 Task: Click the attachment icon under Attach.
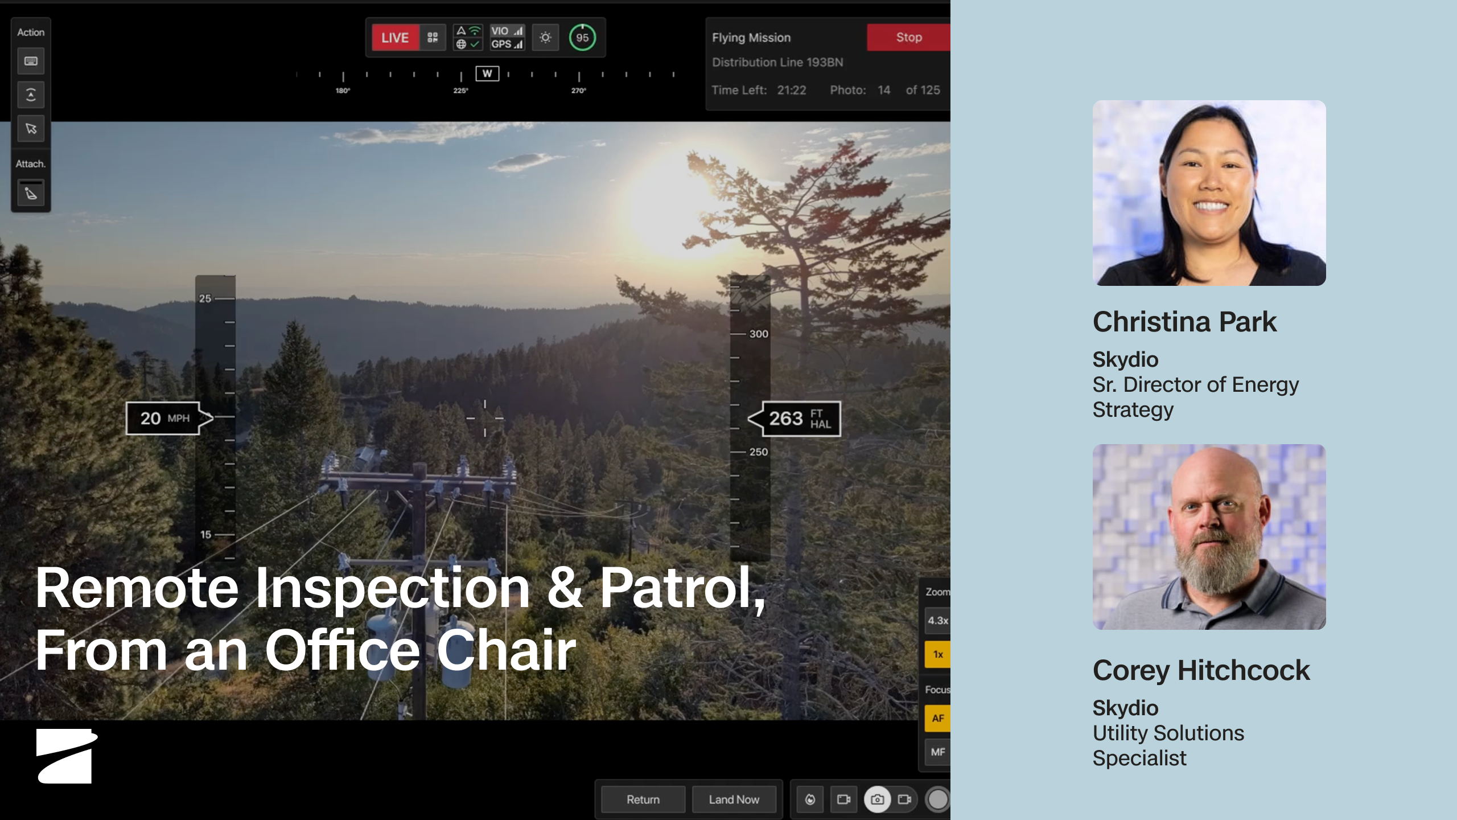coord(31,194)
